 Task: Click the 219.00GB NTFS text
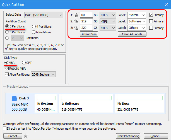click(x=72, y=109)
